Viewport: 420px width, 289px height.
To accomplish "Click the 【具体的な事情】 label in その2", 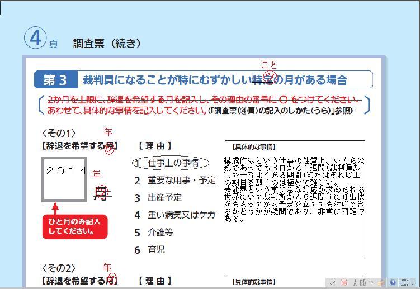I will [254, 282].
